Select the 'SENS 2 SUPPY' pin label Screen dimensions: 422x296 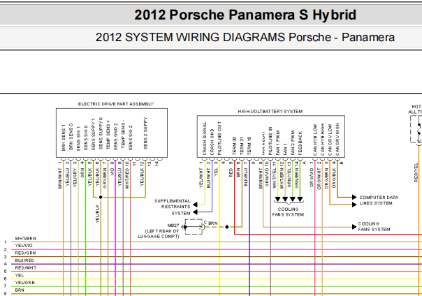point(145,133)
